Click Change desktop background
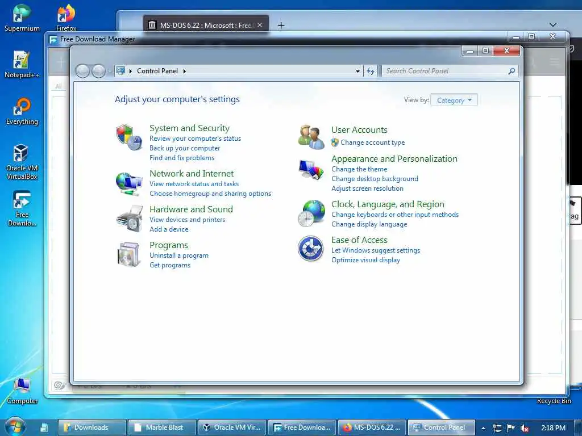This screenshot has height=436, width=582. 375,179
